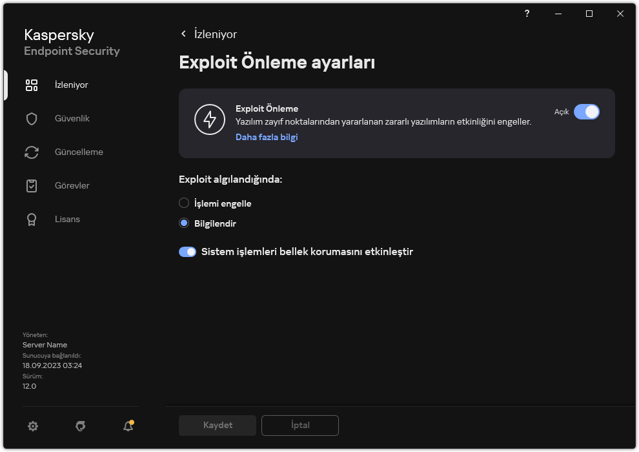Select the İşlemi engelle radio button
Image resolution: width=639 pixels, height=452 pixels.
[x=183, y=203]
